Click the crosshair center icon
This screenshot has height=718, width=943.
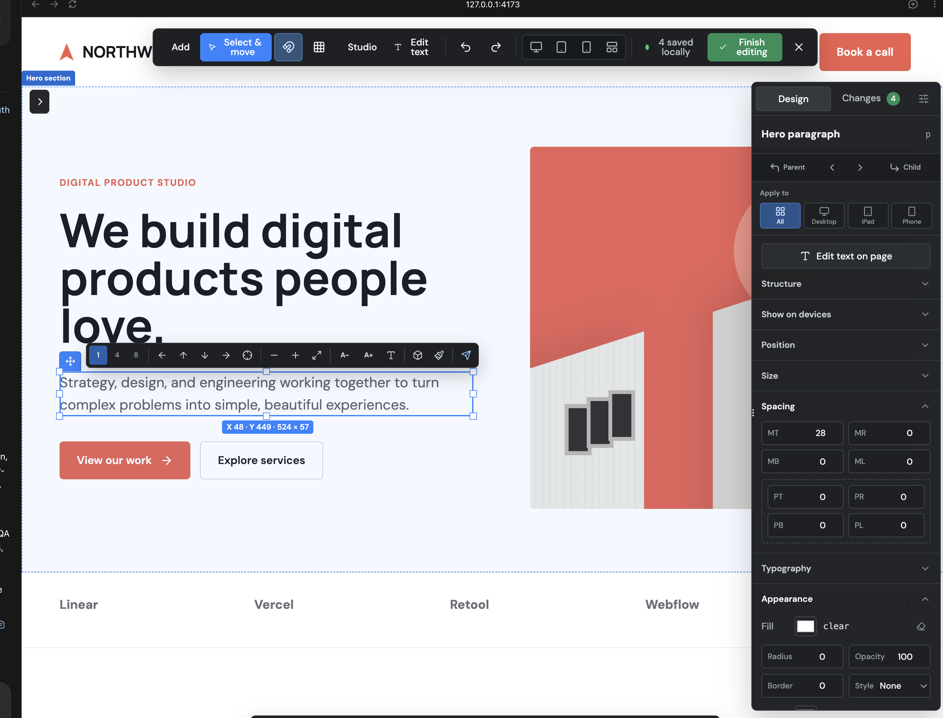(x=247, y=355)
